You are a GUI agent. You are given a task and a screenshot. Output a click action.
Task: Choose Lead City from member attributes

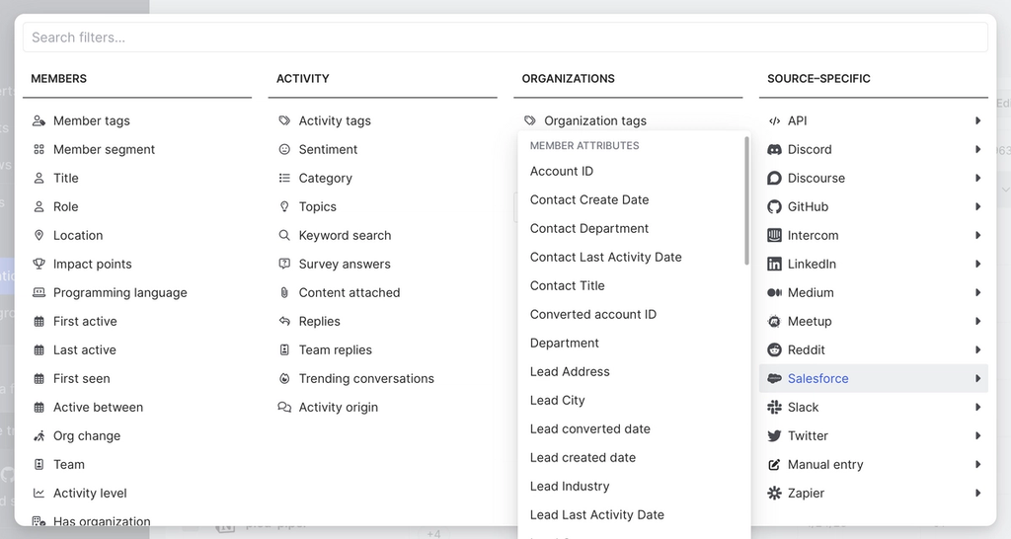(x=558, y=401)
